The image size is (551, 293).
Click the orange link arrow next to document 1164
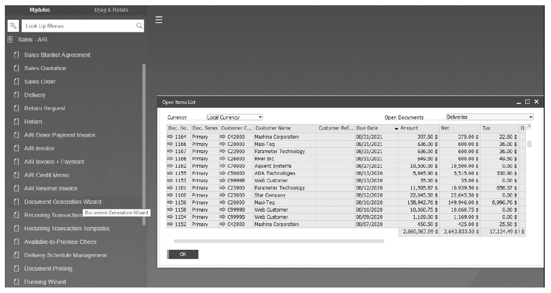pyautogui.click(x=171, y=136)
